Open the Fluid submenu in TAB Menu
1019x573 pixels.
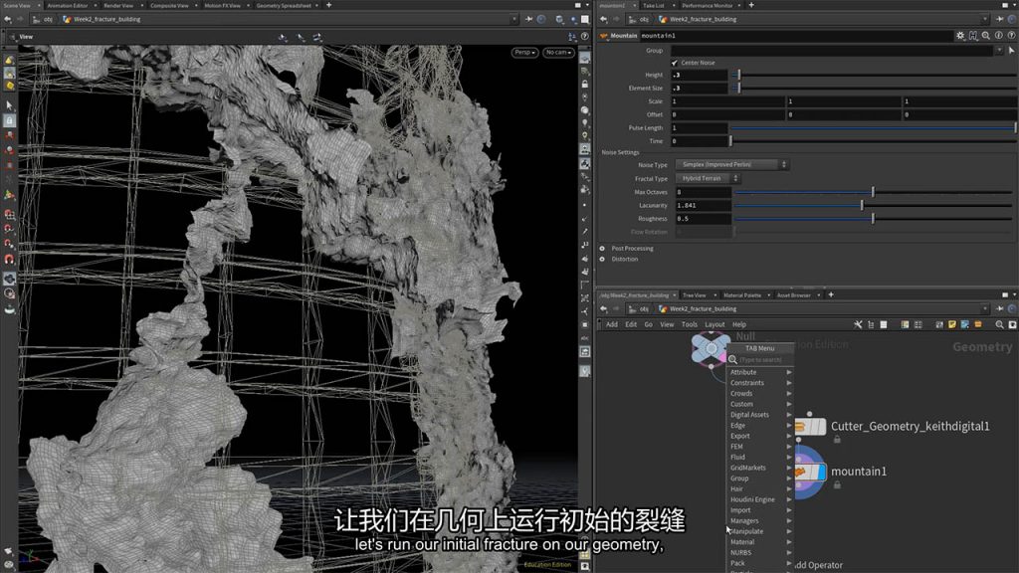(759, 458)
